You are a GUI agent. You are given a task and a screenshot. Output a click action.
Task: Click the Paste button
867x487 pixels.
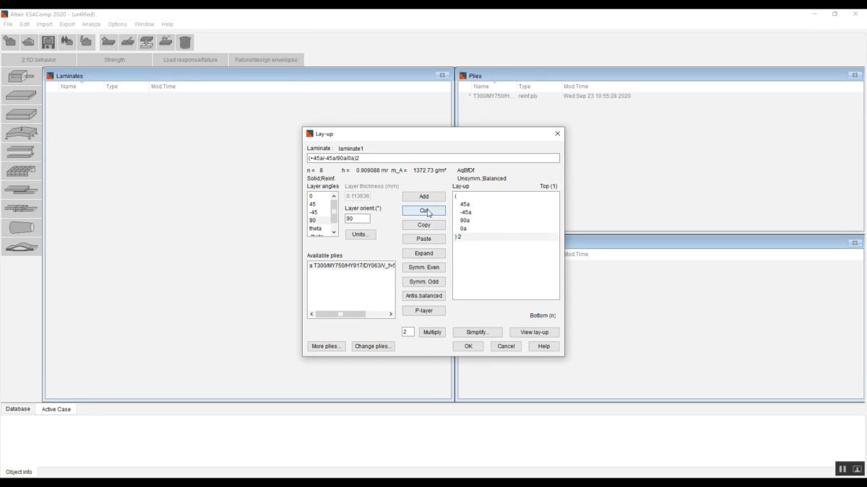[424, 239]
